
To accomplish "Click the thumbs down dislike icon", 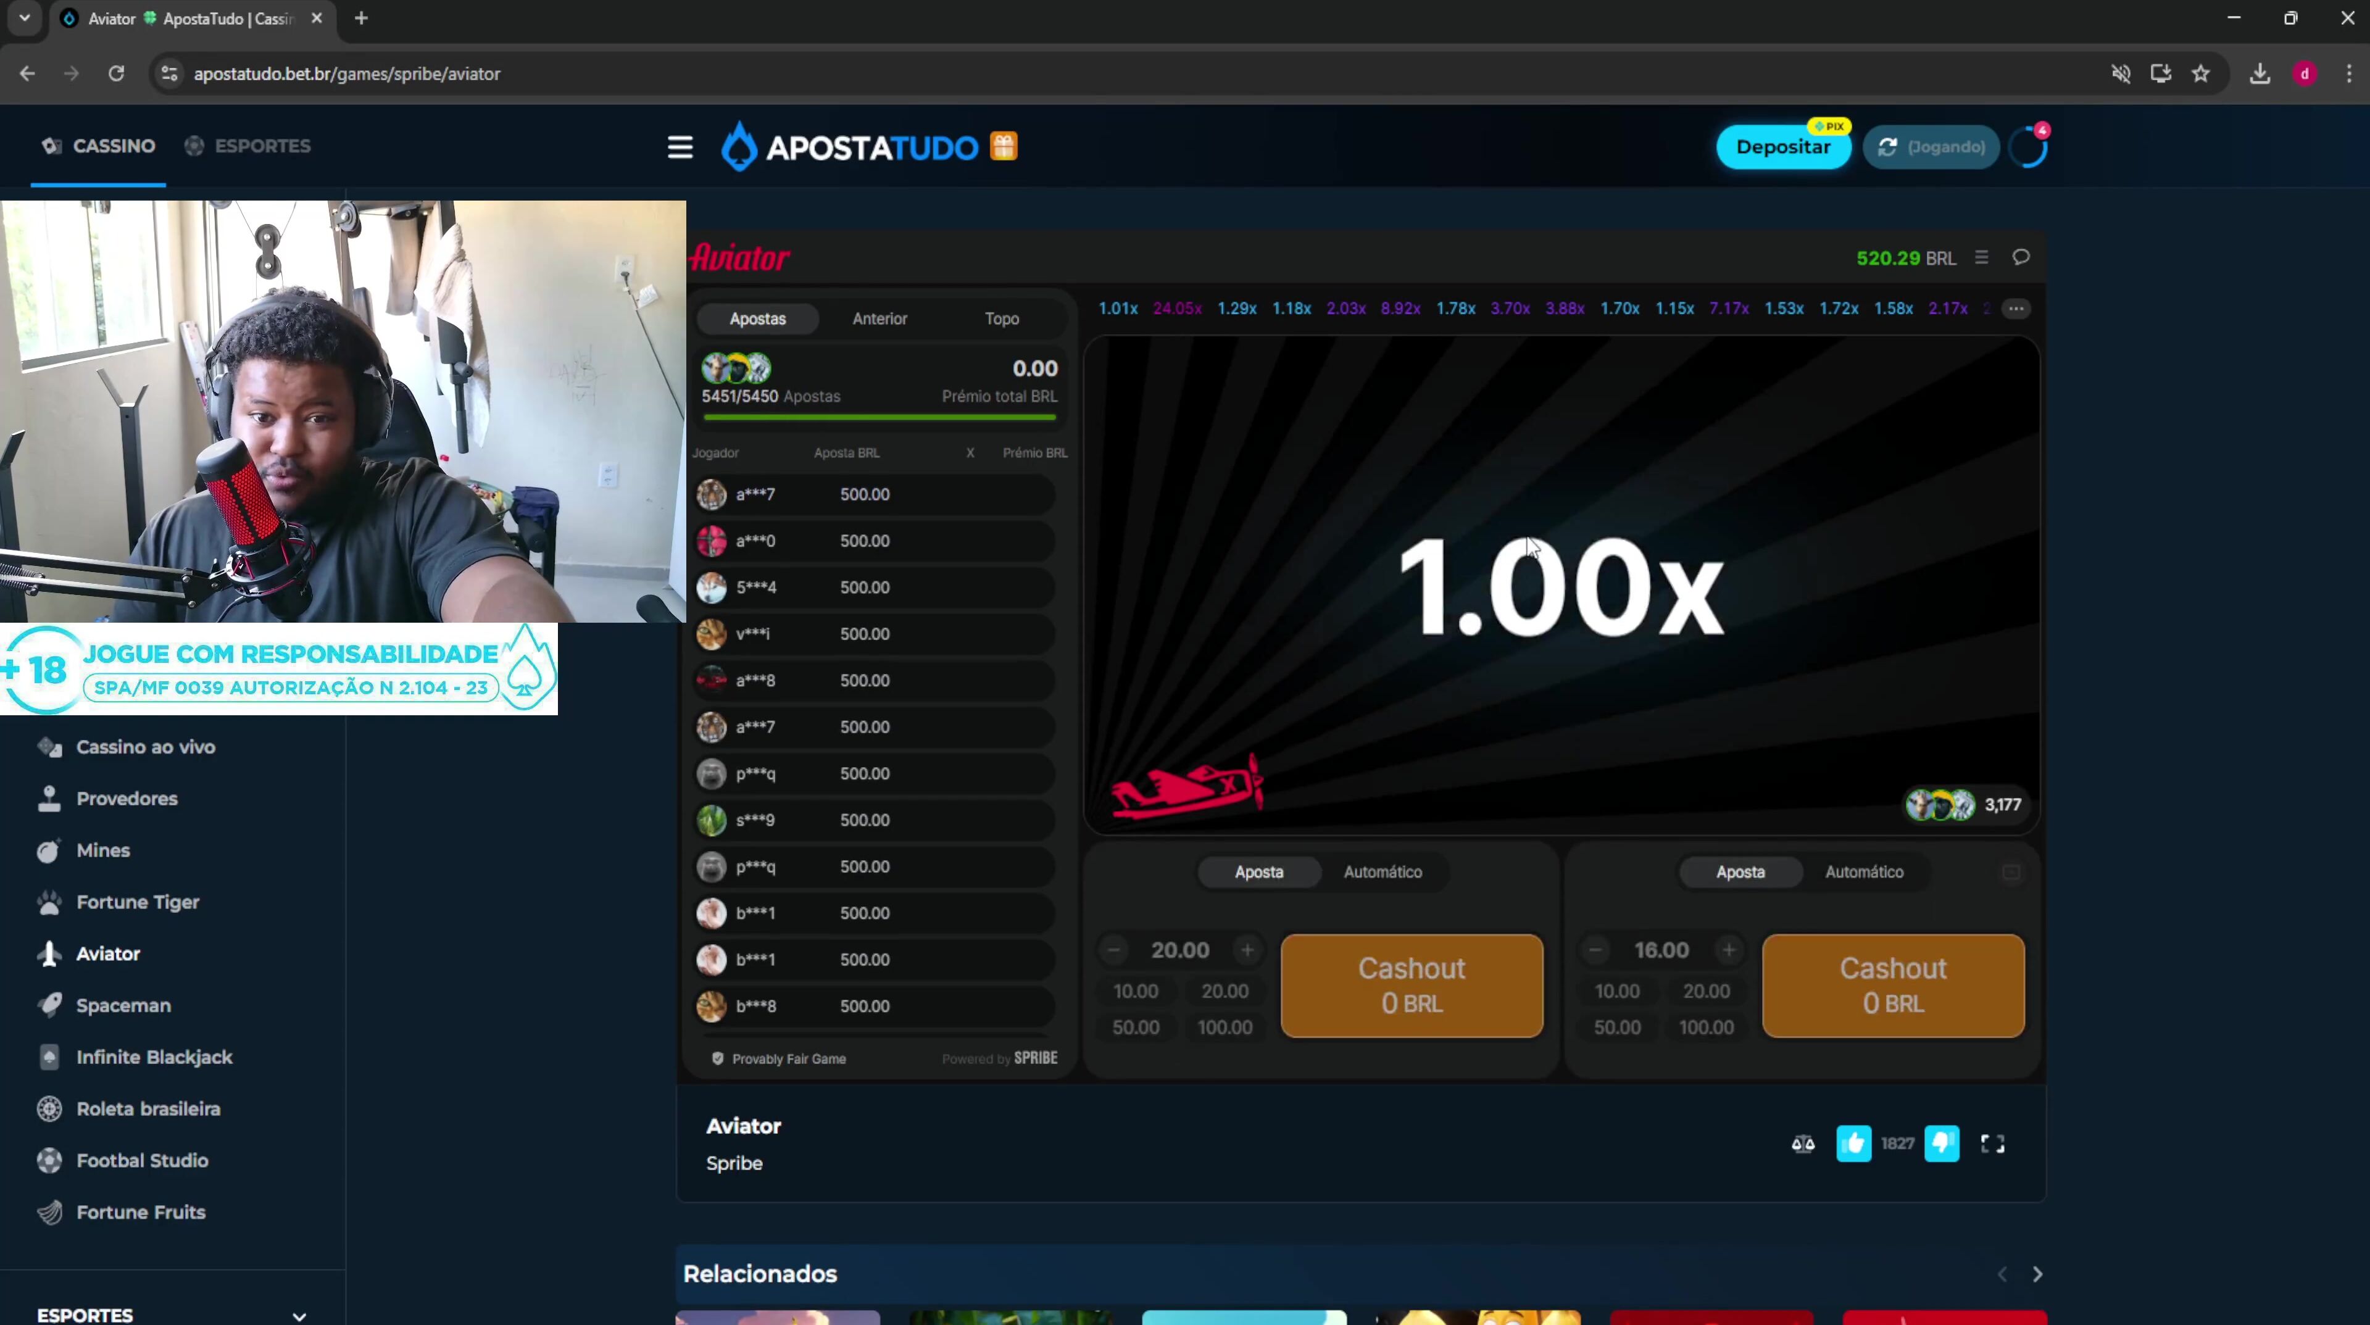I will (1941, 1144).
